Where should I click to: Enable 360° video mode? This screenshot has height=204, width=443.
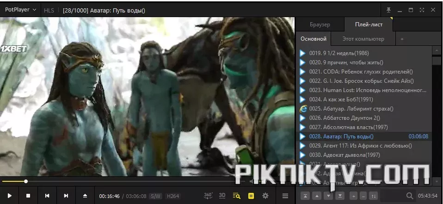click(x=208, y=196)
